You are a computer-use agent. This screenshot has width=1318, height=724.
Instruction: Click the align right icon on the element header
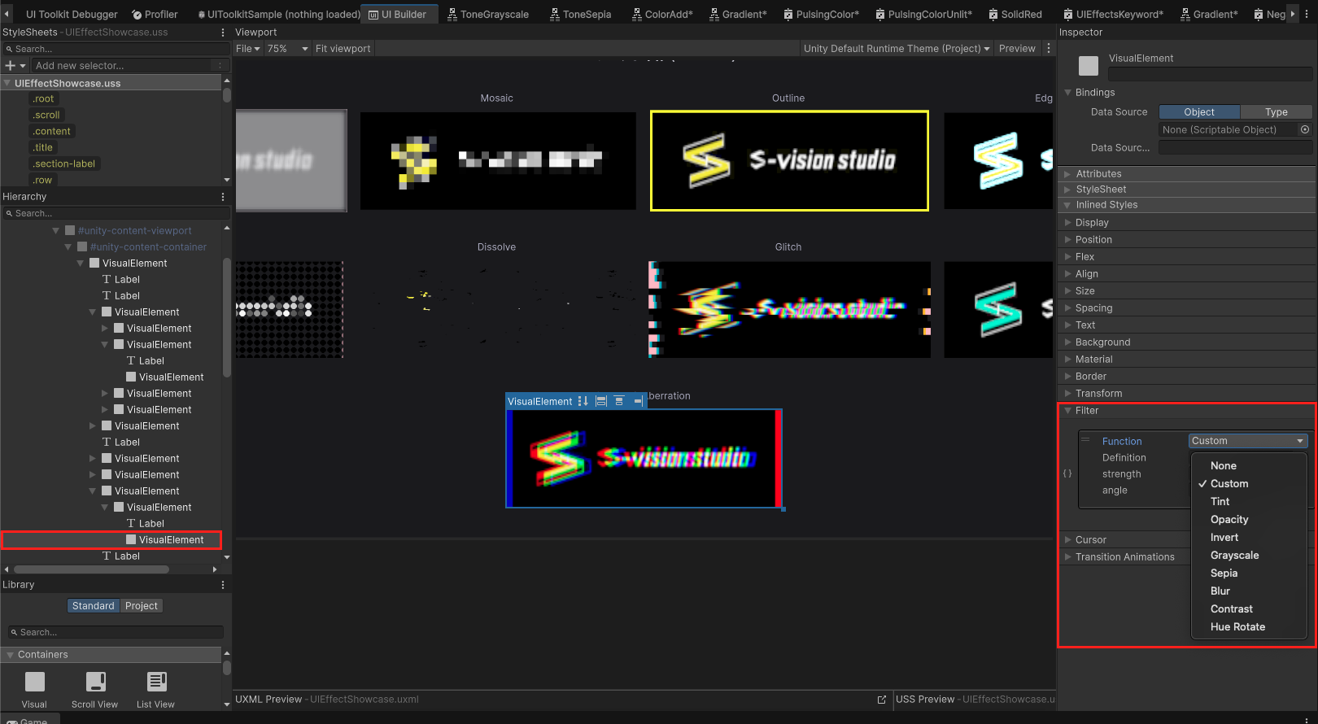pos(638,401)
